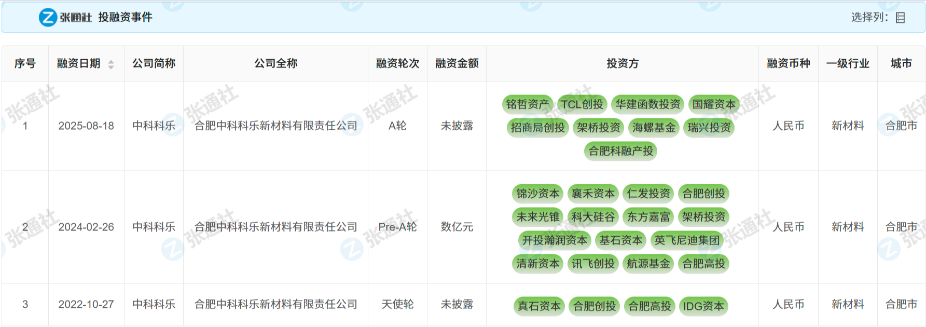Click the 投资方 column header
This screenshot has height=327, width=926.
(623, 63)
